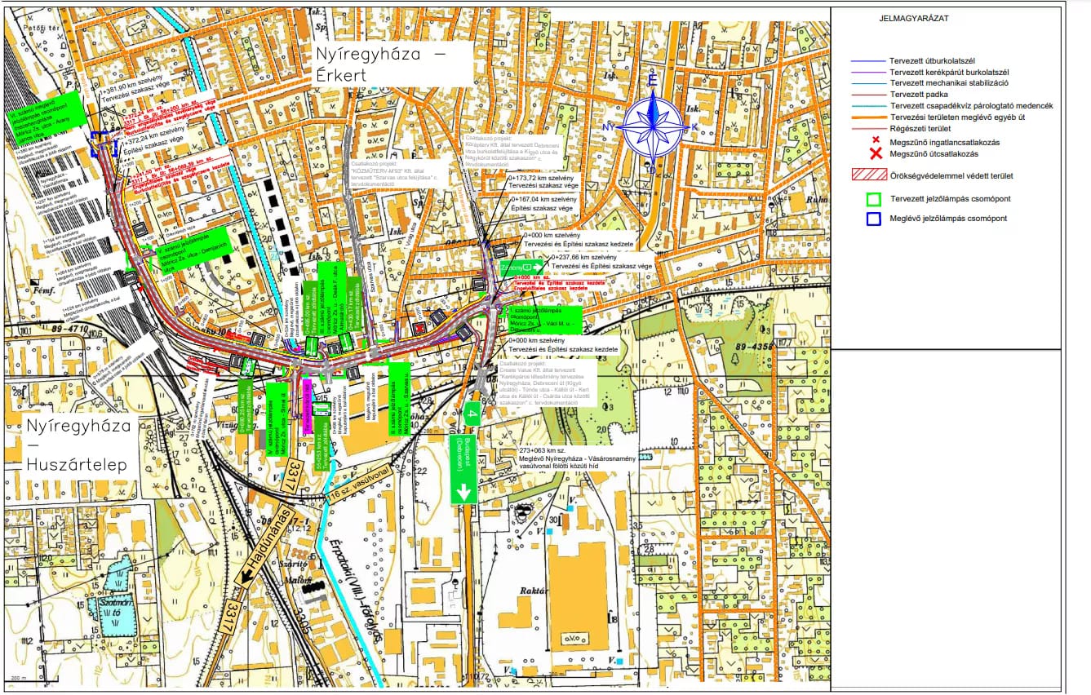The height and width of the screenshot is (695, 1091).
Task: Click the small red x legend symbol
Action: (x=874, y=140)
